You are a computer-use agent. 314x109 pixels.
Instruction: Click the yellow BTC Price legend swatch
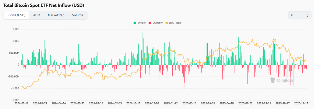(x=167, y=23)
